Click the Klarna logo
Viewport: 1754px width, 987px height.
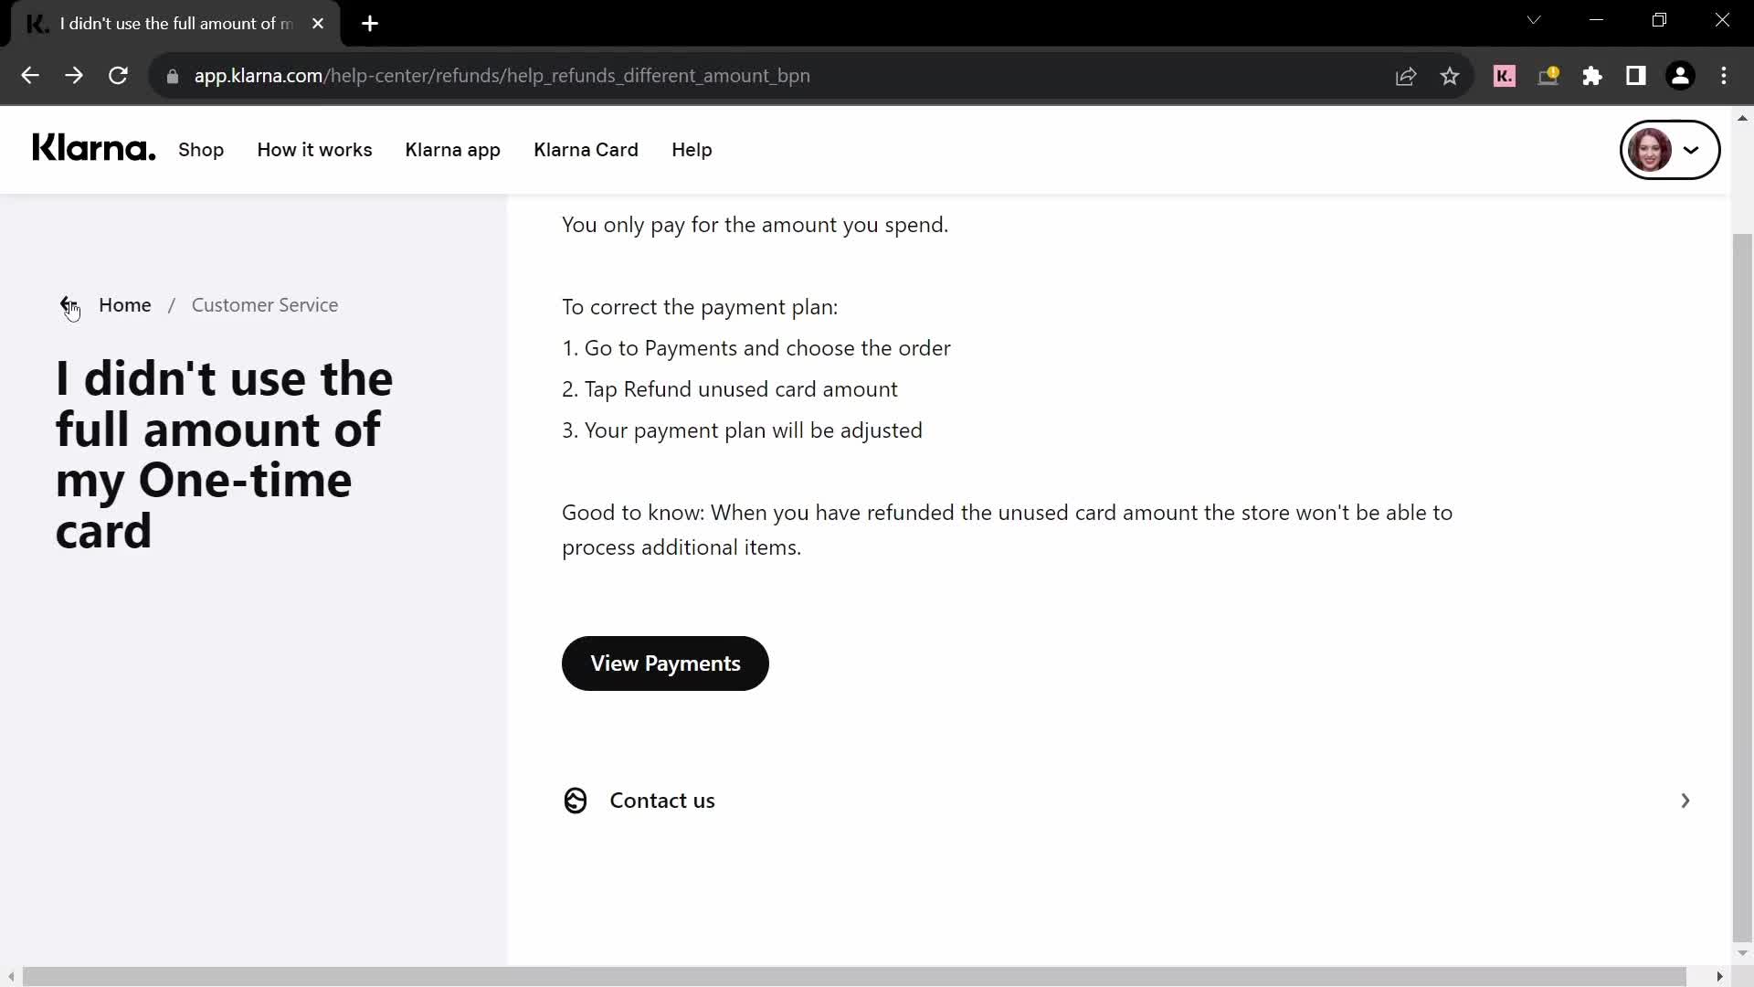pos(94,148)
